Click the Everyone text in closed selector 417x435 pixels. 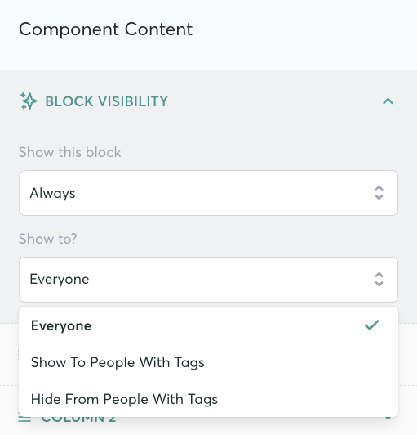tap(60, 280)
